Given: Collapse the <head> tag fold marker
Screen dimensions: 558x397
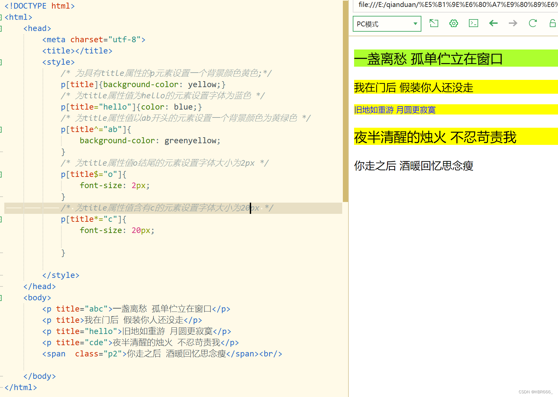Looking at the screenshot, I should pyautogui.click(x=1, y=28).
